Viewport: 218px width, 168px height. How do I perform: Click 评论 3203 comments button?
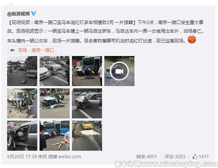pos(175,157)
